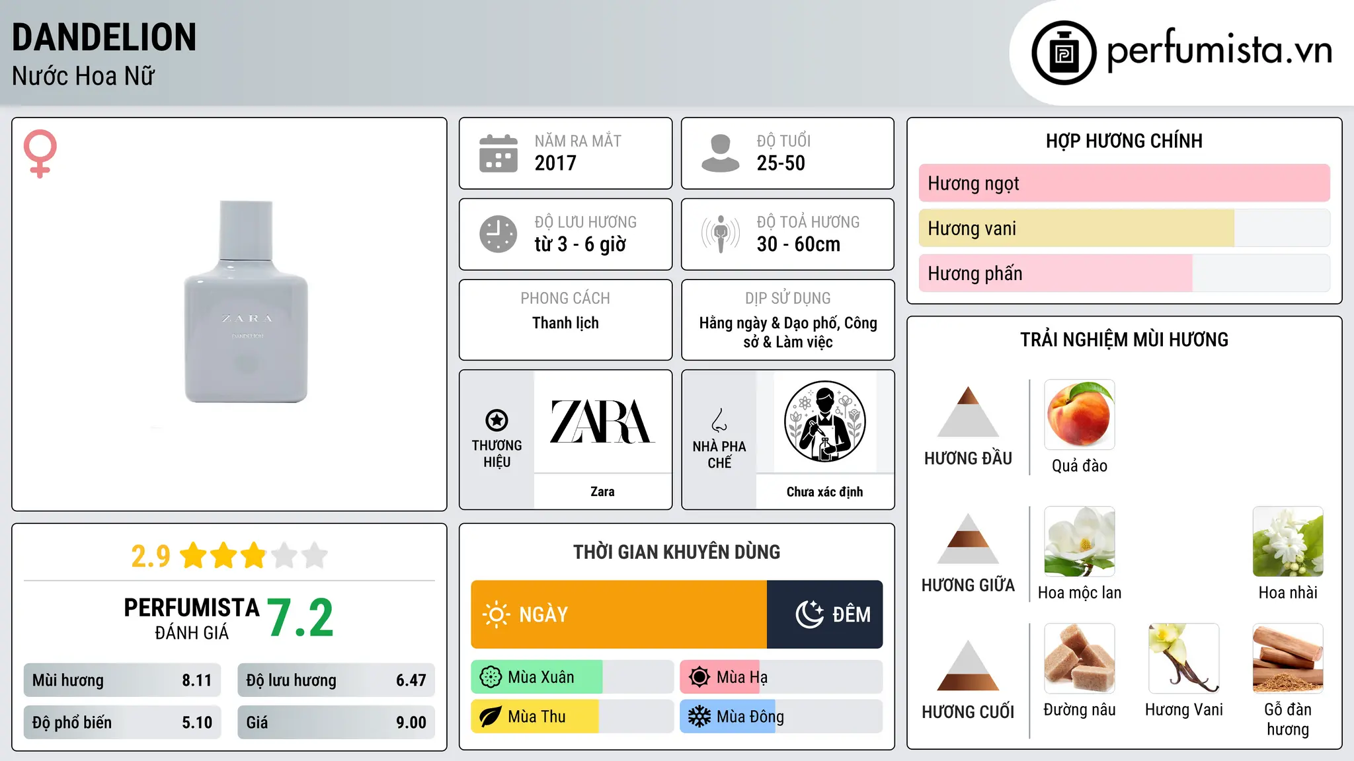Select the Hoa nhài jasmine image
The image size is (1354, 761).
point(1288,542)
